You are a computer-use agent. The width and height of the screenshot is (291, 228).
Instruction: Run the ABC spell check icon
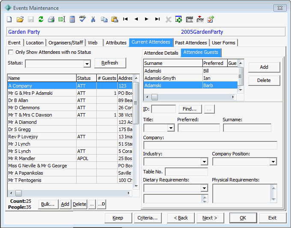[83, 19]
